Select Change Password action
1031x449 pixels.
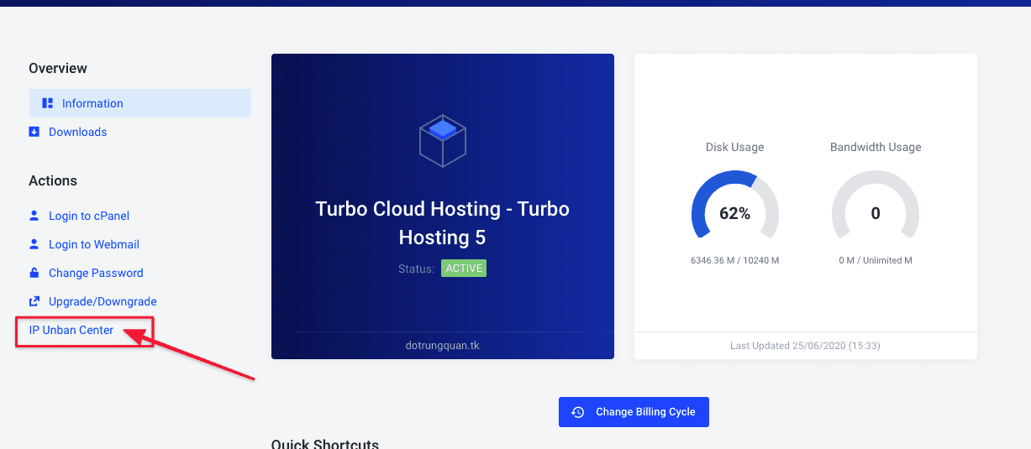coord(96,273)
